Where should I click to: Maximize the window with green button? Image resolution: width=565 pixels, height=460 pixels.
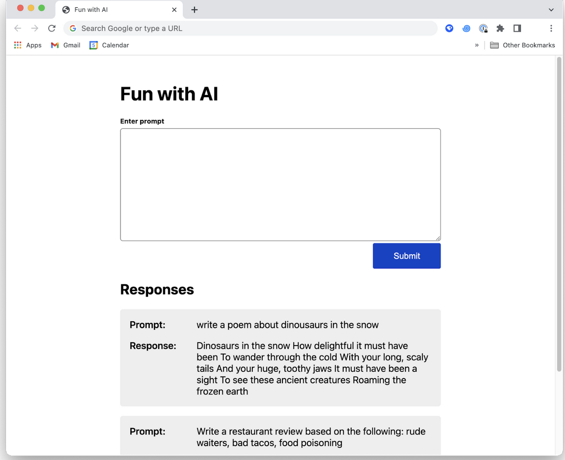(x=42, y=8)
